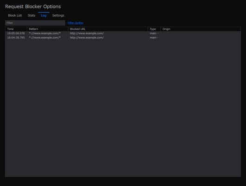Select the log entry at 19:04:39.795
Viewport: 246px width, 186px height.
[x=123, y=38]
